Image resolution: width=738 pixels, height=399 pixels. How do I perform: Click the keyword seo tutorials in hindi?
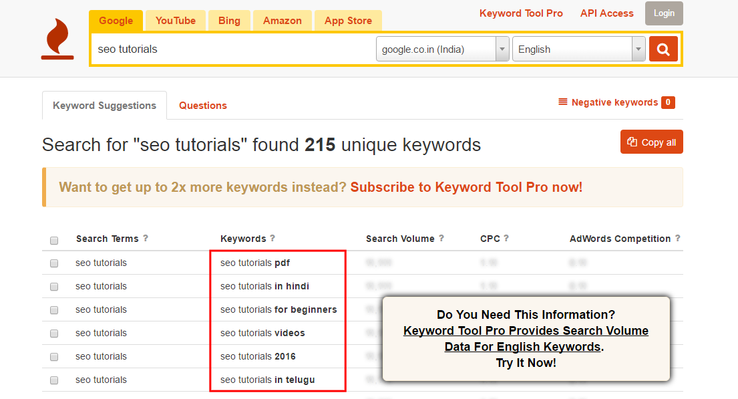264,287
